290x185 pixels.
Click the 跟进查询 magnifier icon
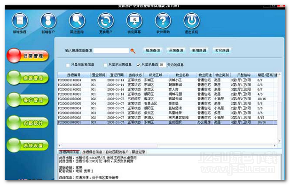click(x=77, y=21)
